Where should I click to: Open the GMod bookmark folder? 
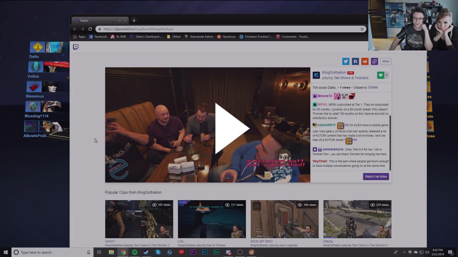click(173, 37)
